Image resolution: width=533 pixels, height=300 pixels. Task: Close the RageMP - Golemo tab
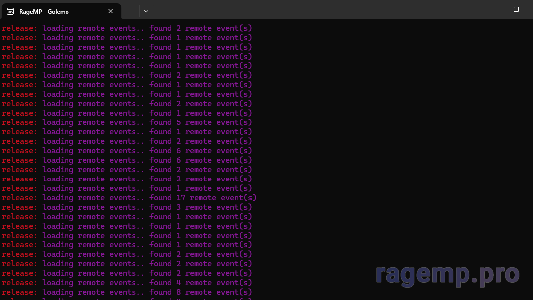(111, 11)
